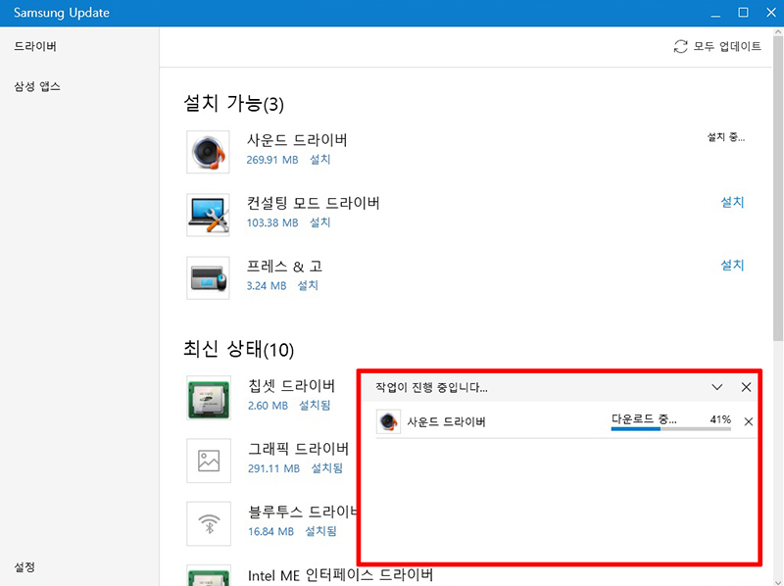
Task: Collapse the 작업이 진행 중입니다 panel chevron
Action: pos(717,387)
